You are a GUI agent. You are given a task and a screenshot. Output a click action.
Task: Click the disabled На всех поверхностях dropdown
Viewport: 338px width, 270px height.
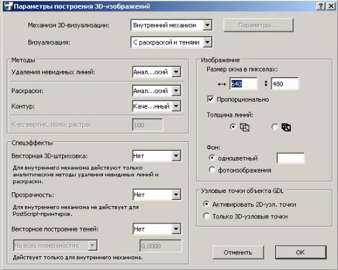[55, 245]
